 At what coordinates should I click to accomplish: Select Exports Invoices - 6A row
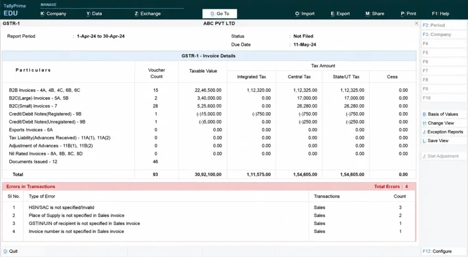click(x=209, y=130)
